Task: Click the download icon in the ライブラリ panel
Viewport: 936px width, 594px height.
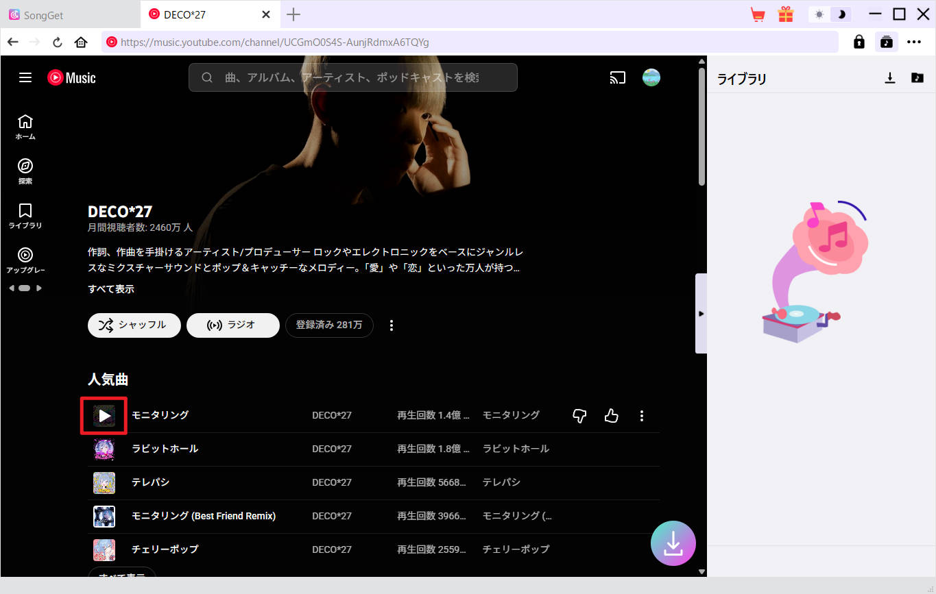Action: 889,78
